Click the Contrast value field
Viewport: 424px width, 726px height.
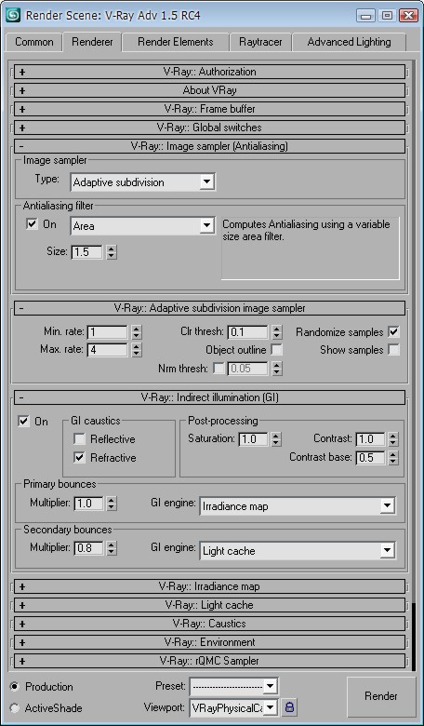(x=370, y=439)
